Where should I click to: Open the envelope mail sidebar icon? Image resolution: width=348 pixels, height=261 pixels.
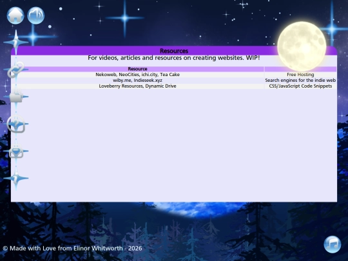[x=15, y=151]
